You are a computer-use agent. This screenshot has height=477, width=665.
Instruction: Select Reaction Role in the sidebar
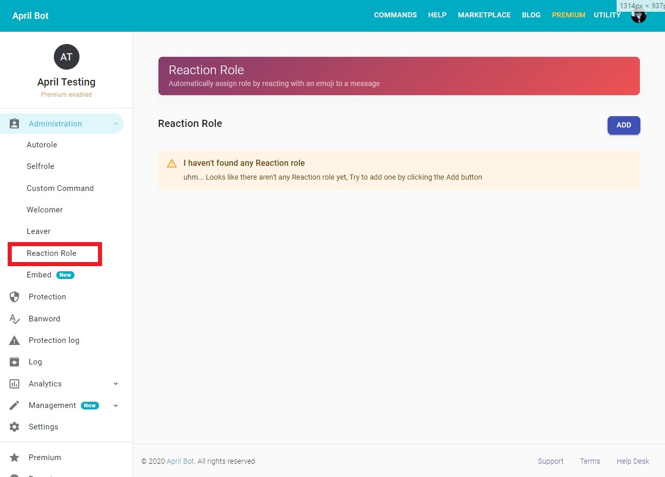click(51, 253)
